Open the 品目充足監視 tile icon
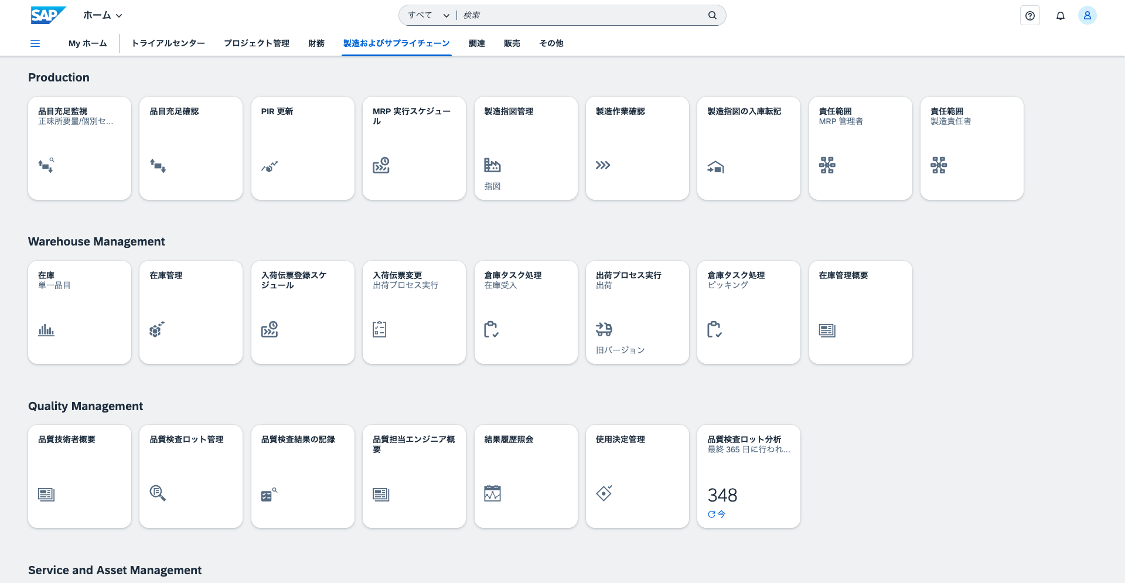This screenshot has width=1125, height=583. coord(46,165)
